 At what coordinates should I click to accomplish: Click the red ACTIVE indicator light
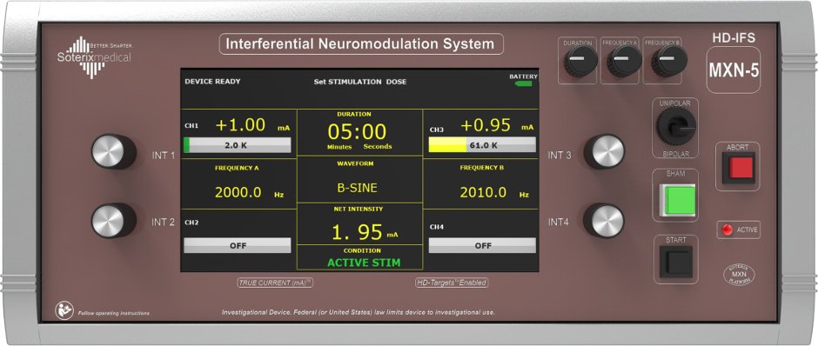click(727, 230)
